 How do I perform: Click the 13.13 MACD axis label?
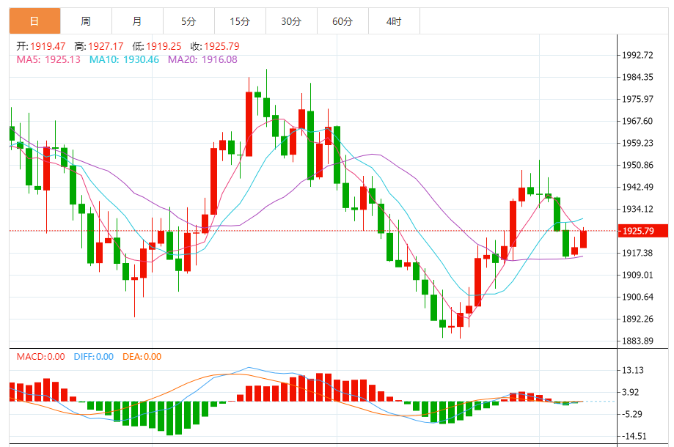[633, 370]
